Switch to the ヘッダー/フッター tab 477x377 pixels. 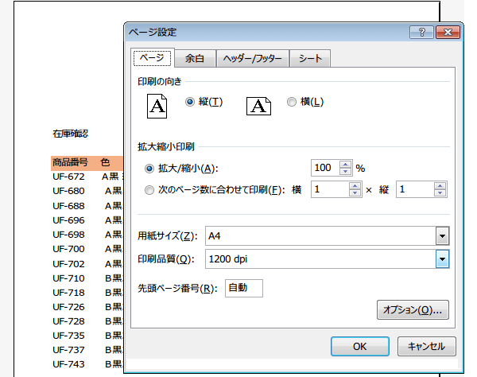[x=252, y=58]
